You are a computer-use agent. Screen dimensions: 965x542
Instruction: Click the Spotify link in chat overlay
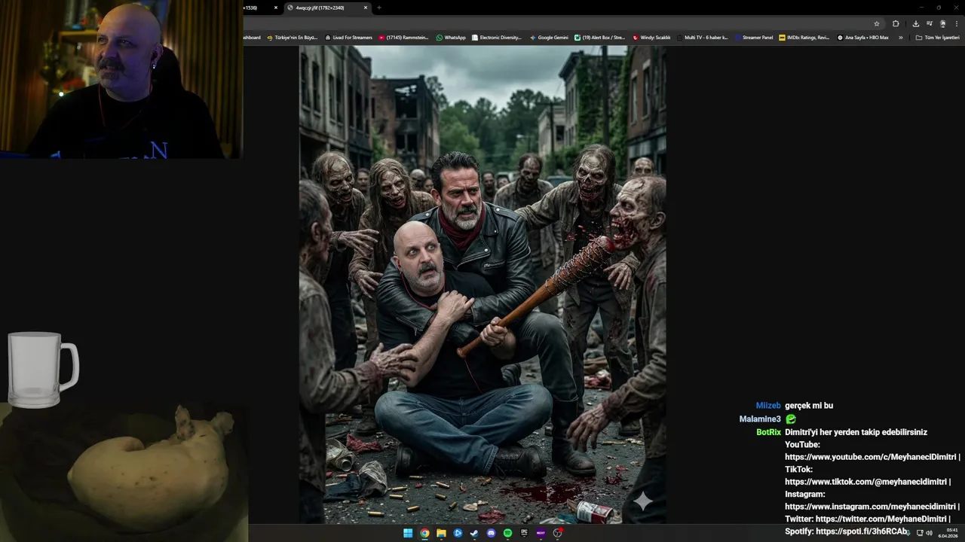point(863,531)
